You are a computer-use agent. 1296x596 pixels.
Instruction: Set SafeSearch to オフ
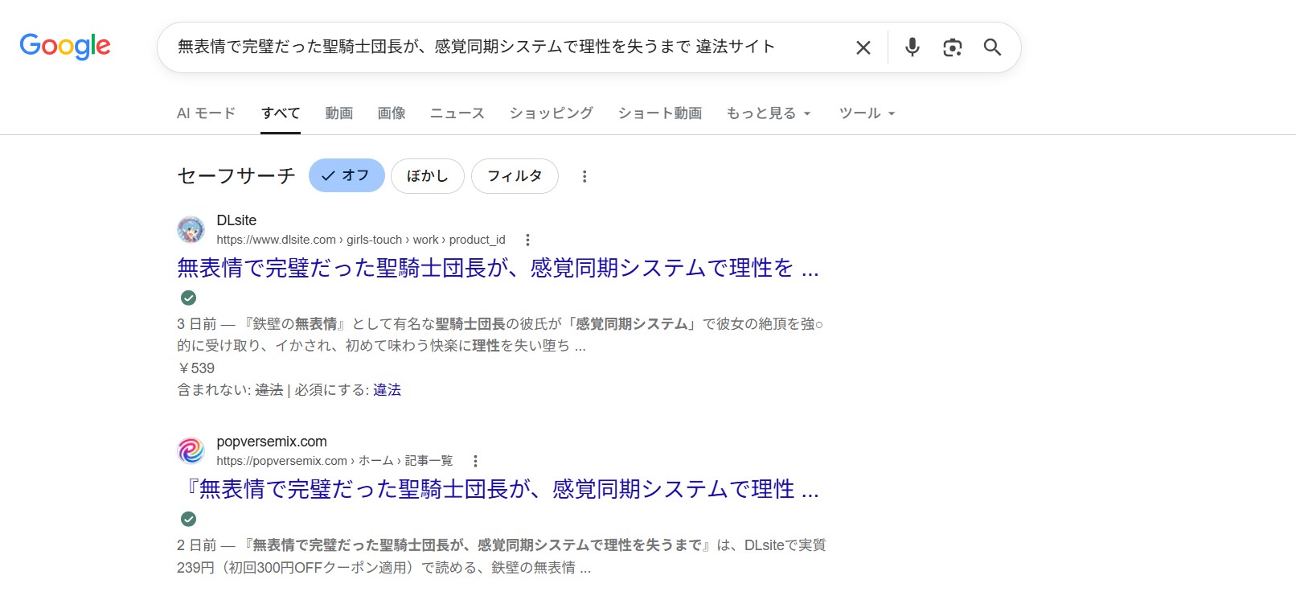347,175
